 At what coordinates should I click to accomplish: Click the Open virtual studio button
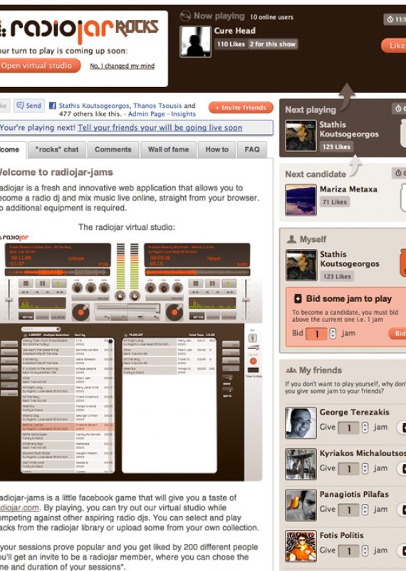(x=38, y=66)
